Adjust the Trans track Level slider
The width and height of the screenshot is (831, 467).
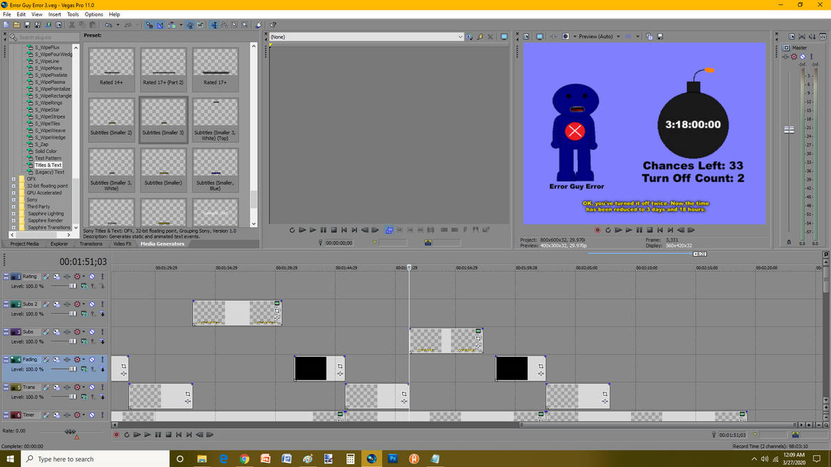73,397
